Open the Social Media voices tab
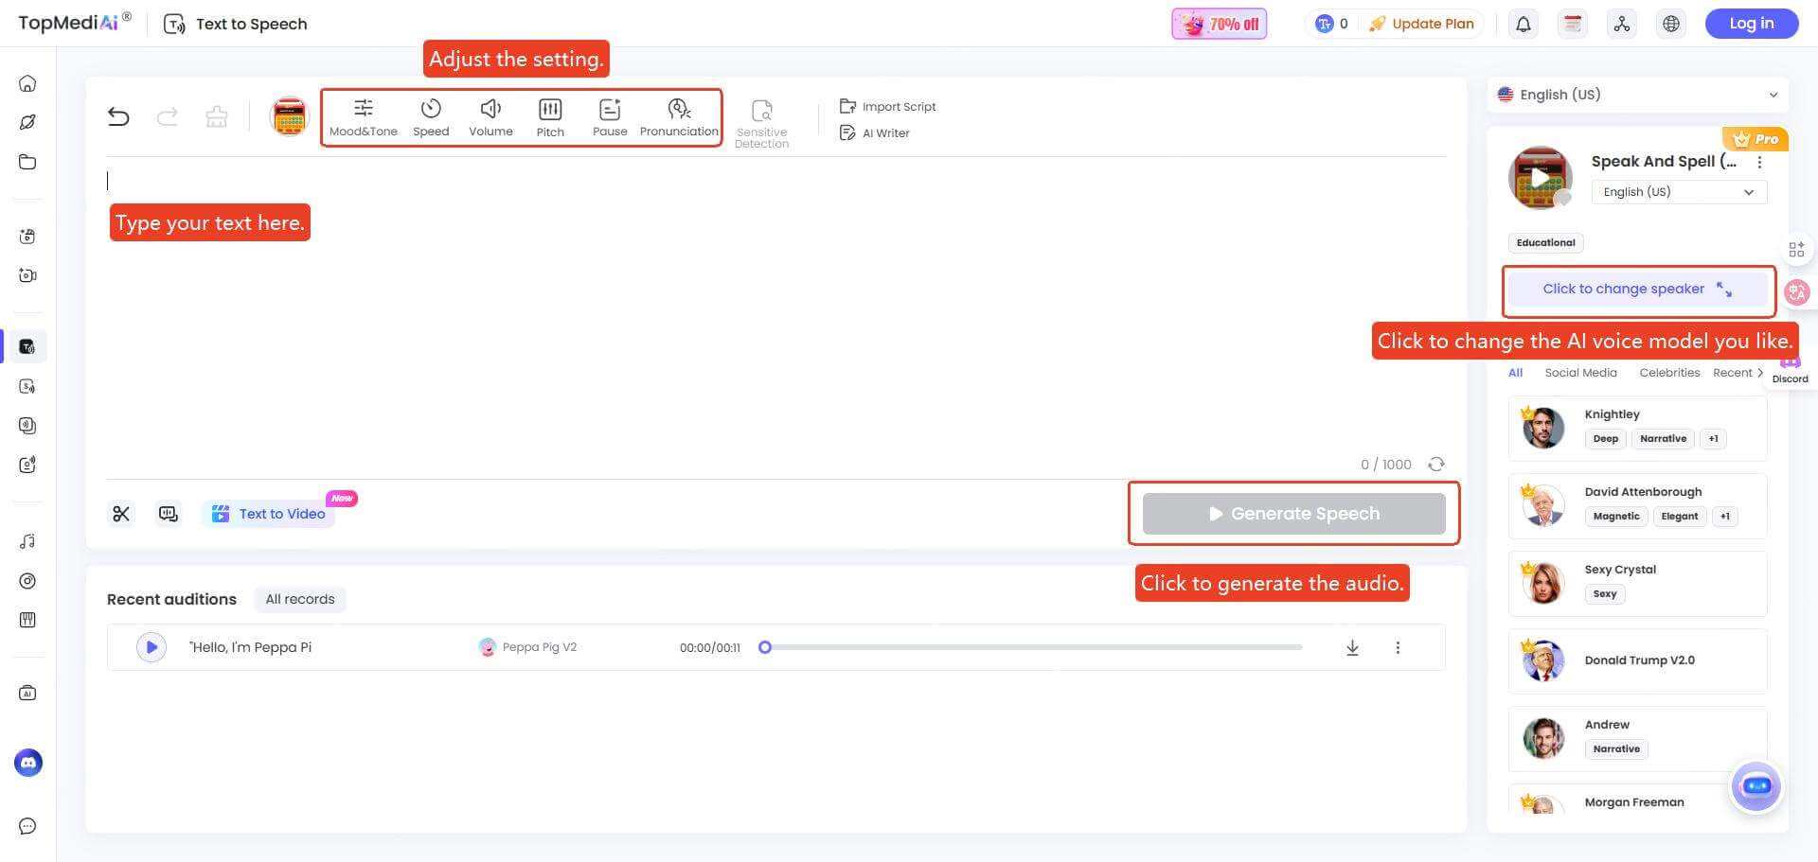The image size is (1818, 862). pos(1580,372)
